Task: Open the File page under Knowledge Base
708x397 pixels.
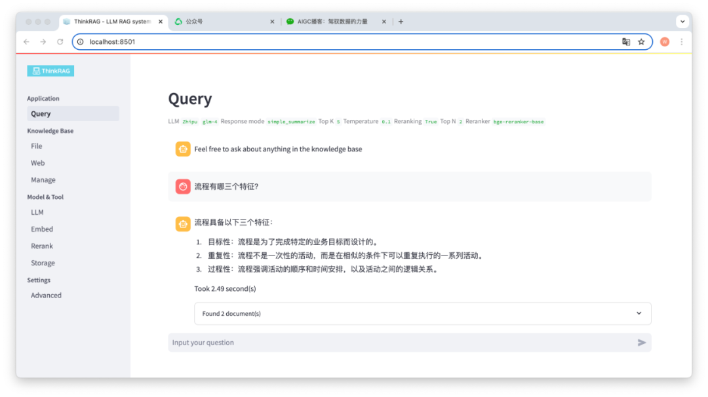Action: pos(37,145)
